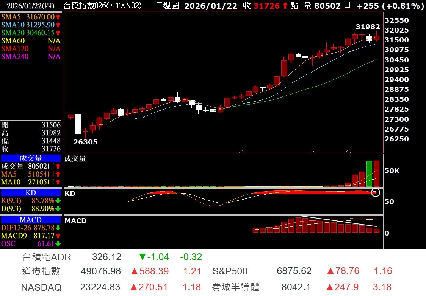Click the 6875.62 S&P value

(x=294, y=271)
